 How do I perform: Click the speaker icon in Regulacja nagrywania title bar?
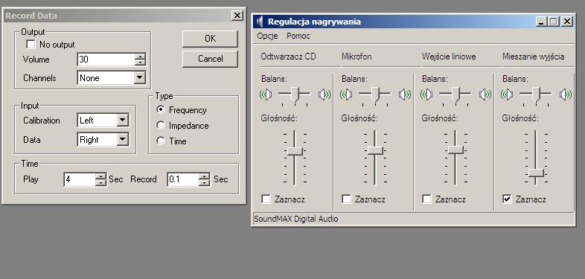[260, 22]
